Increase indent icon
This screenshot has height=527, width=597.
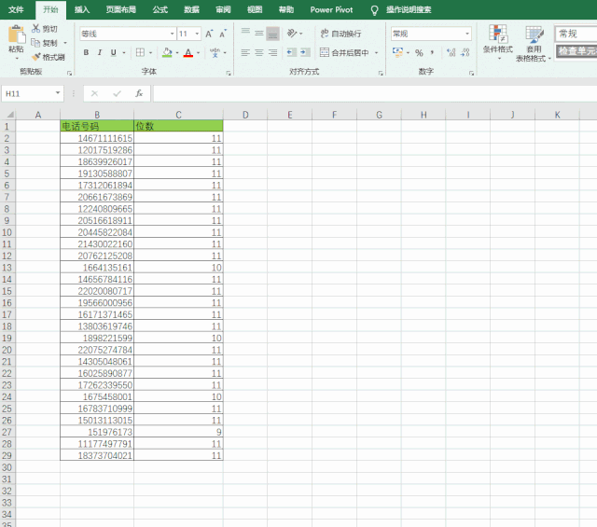[305, 52]
